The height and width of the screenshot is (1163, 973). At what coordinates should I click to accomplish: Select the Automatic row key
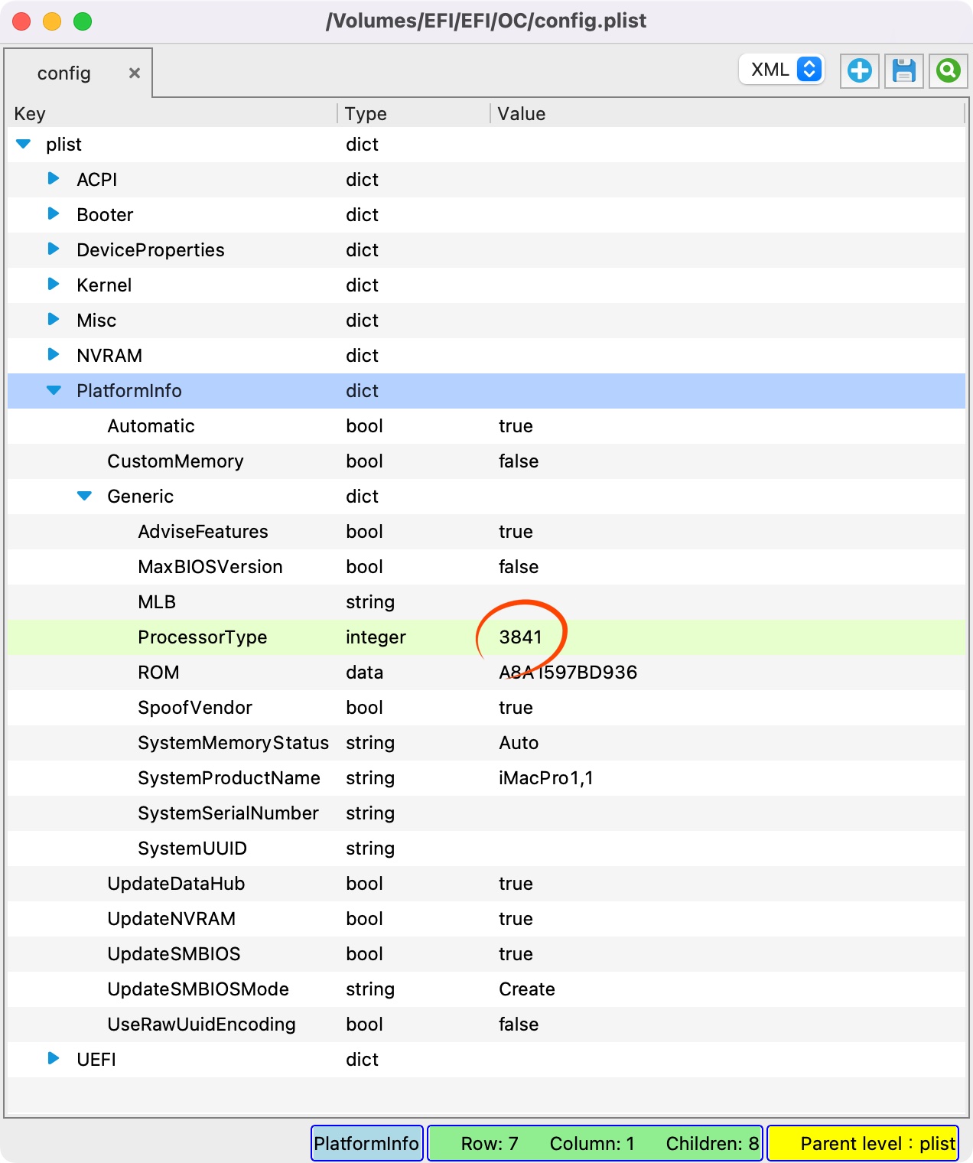pyautogui.click(x=151, y=426)
